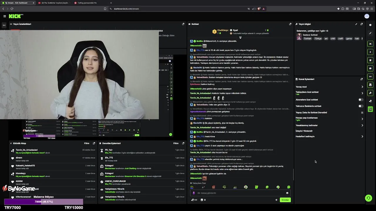Click PR_Yair in moderation actions list
376x211 pixels.
(109, 150)
